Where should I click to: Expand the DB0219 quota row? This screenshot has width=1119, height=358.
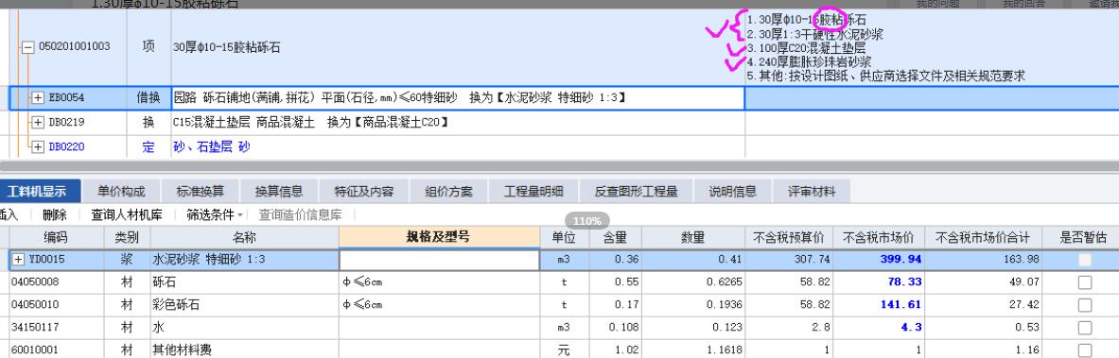(38, 123)
